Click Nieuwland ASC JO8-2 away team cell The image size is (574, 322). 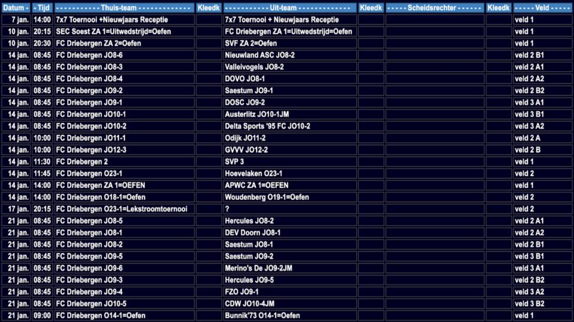[289, 55]
